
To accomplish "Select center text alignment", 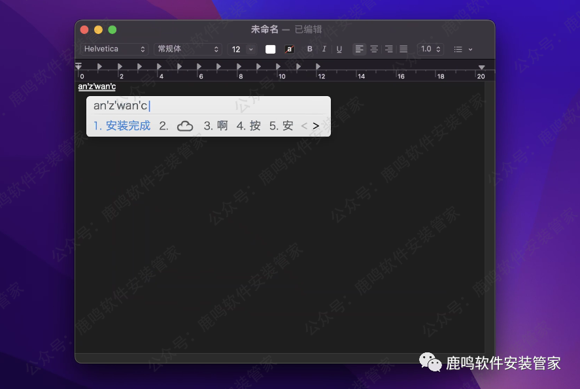I will tap(373, 48).
